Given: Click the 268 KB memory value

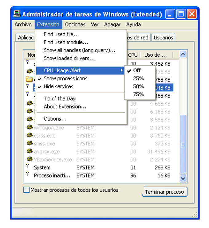Looking at the screenshot, I should point(163,168).
